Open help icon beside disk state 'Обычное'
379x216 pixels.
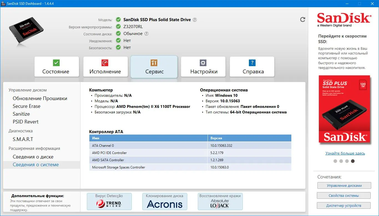point(146,34)
